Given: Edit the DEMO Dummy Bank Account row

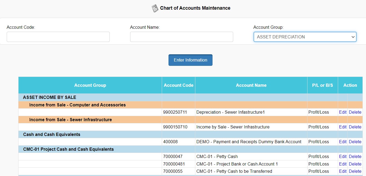Looking at the screenshot, I should click(343, 142).
